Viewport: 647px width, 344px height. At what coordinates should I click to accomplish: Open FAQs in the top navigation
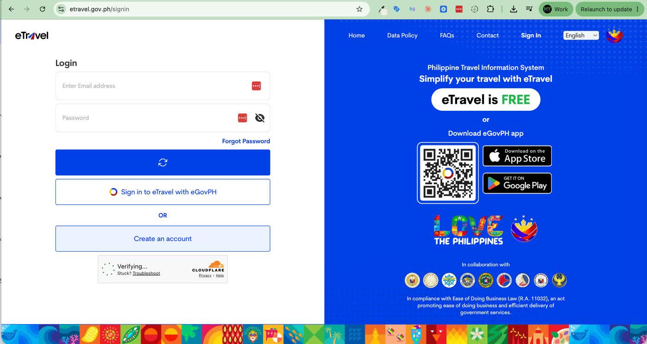click(447, 36)
